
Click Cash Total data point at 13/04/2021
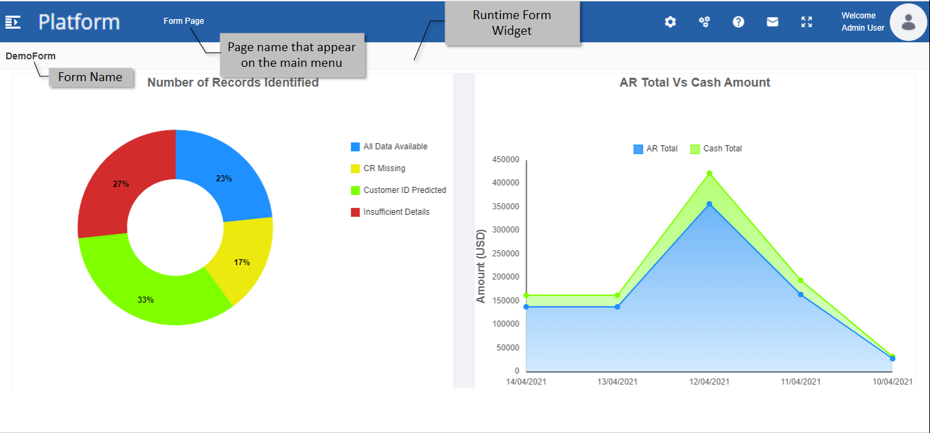coord(618,295)
